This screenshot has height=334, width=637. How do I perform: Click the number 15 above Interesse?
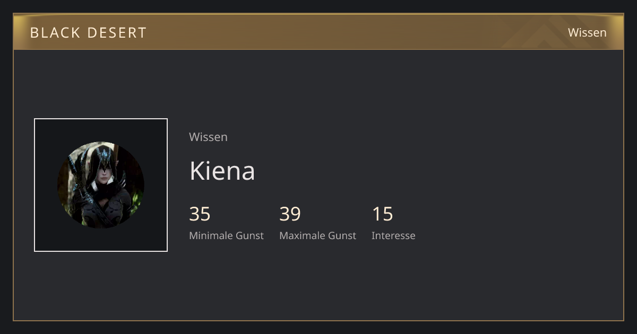click(x=382, y=214)
